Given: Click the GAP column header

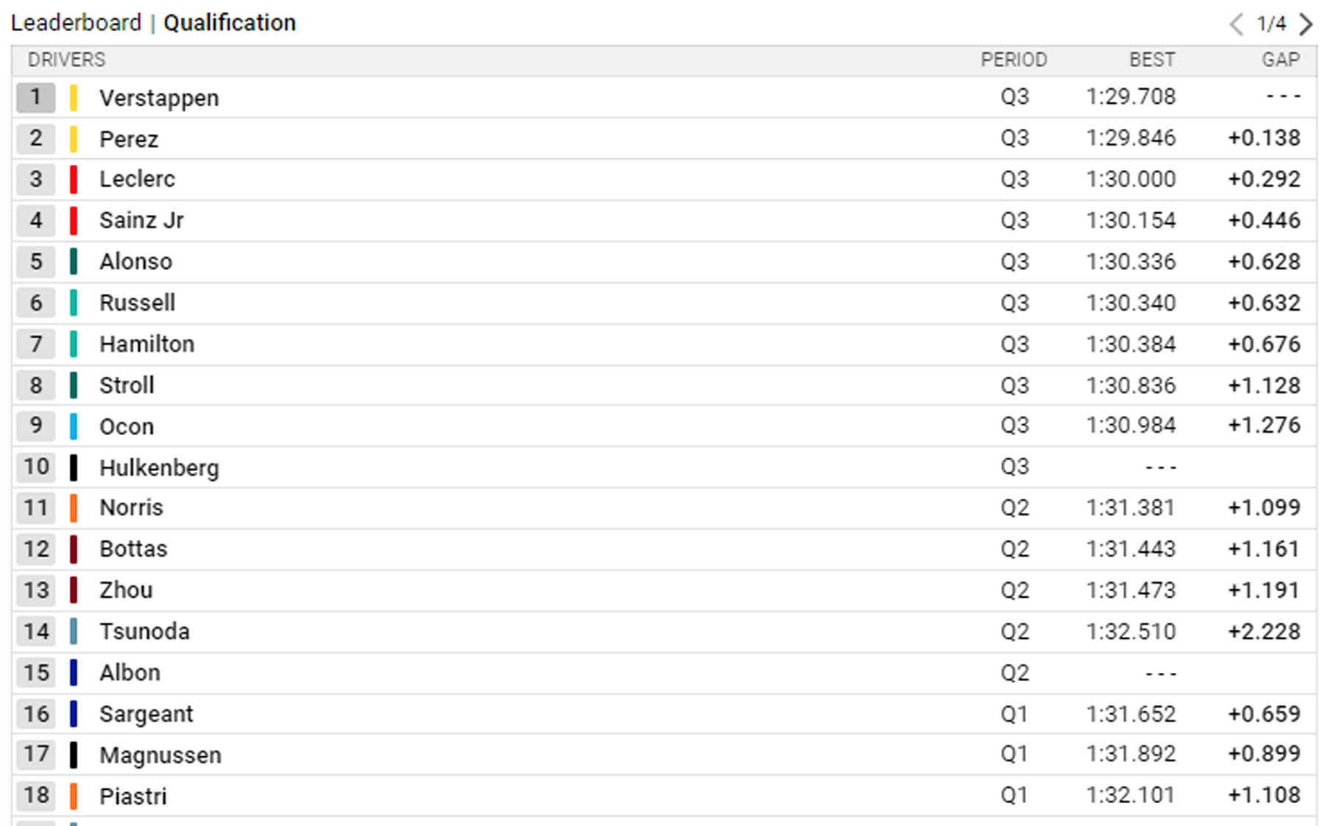Looking at the screenshot, I should (1281, 60).
